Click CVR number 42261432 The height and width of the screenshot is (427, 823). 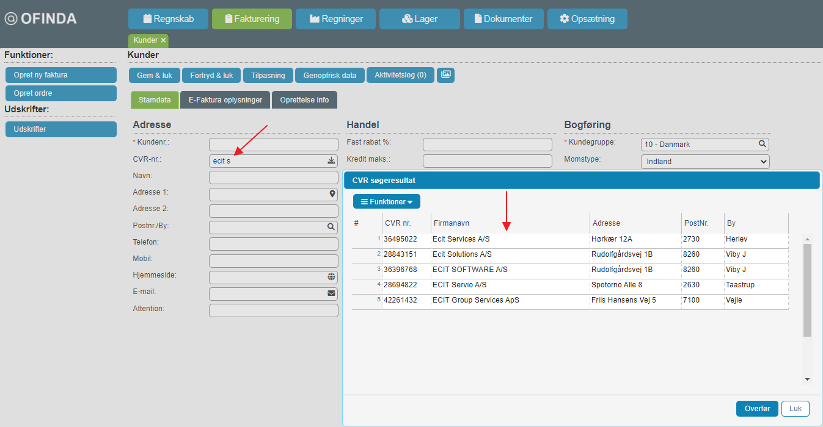tap(400, 300)
